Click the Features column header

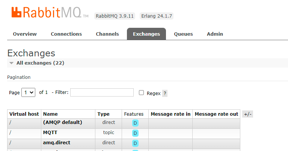point(134,114)
